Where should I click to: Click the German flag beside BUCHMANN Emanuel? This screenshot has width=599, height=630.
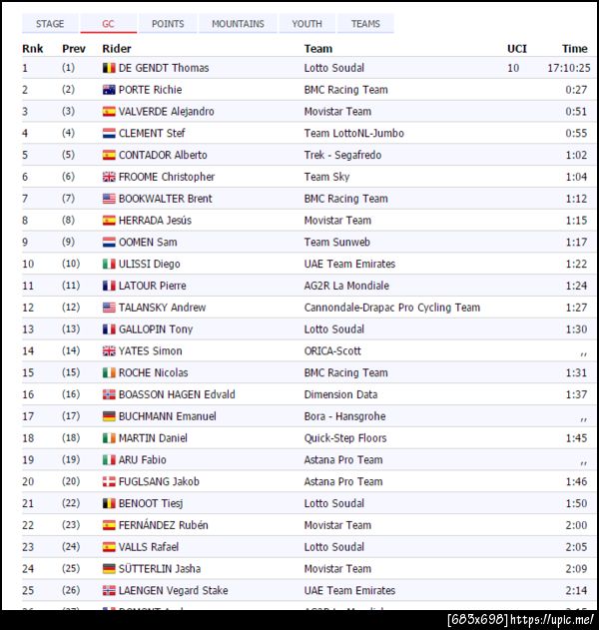[109, 416]
